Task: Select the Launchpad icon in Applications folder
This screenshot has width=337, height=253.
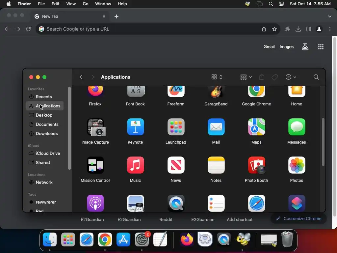Action: [x=176, y=127]
